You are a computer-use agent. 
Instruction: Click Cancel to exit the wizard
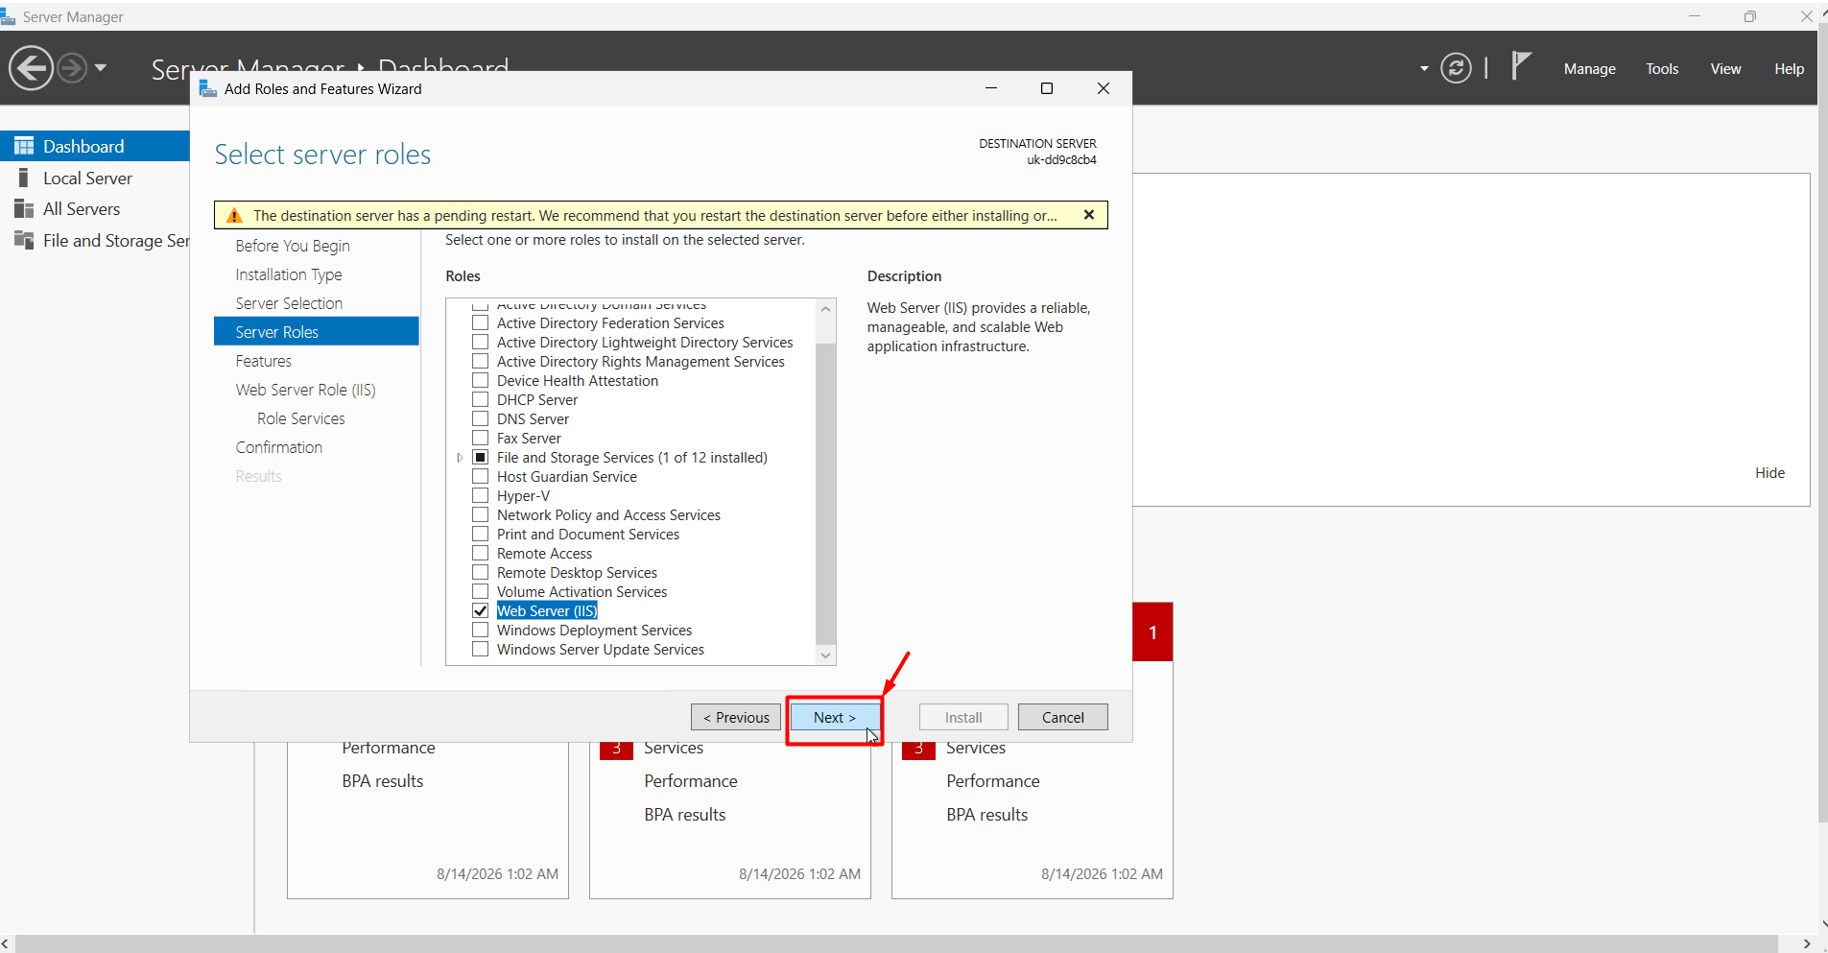[1062, 717]
